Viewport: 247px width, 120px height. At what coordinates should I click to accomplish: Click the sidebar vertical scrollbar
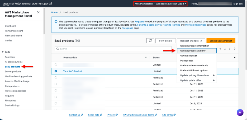coord(44,21)
